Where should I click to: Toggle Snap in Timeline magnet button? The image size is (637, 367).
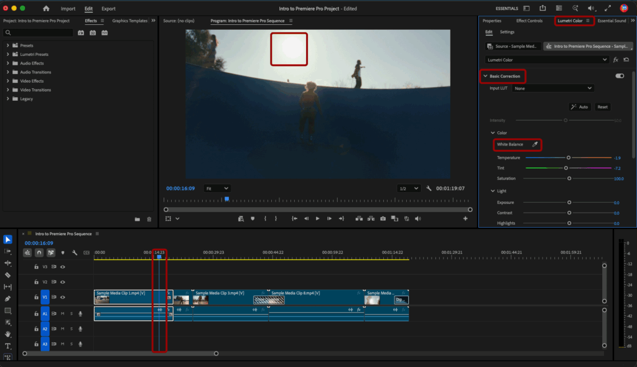tap(39, 253)
